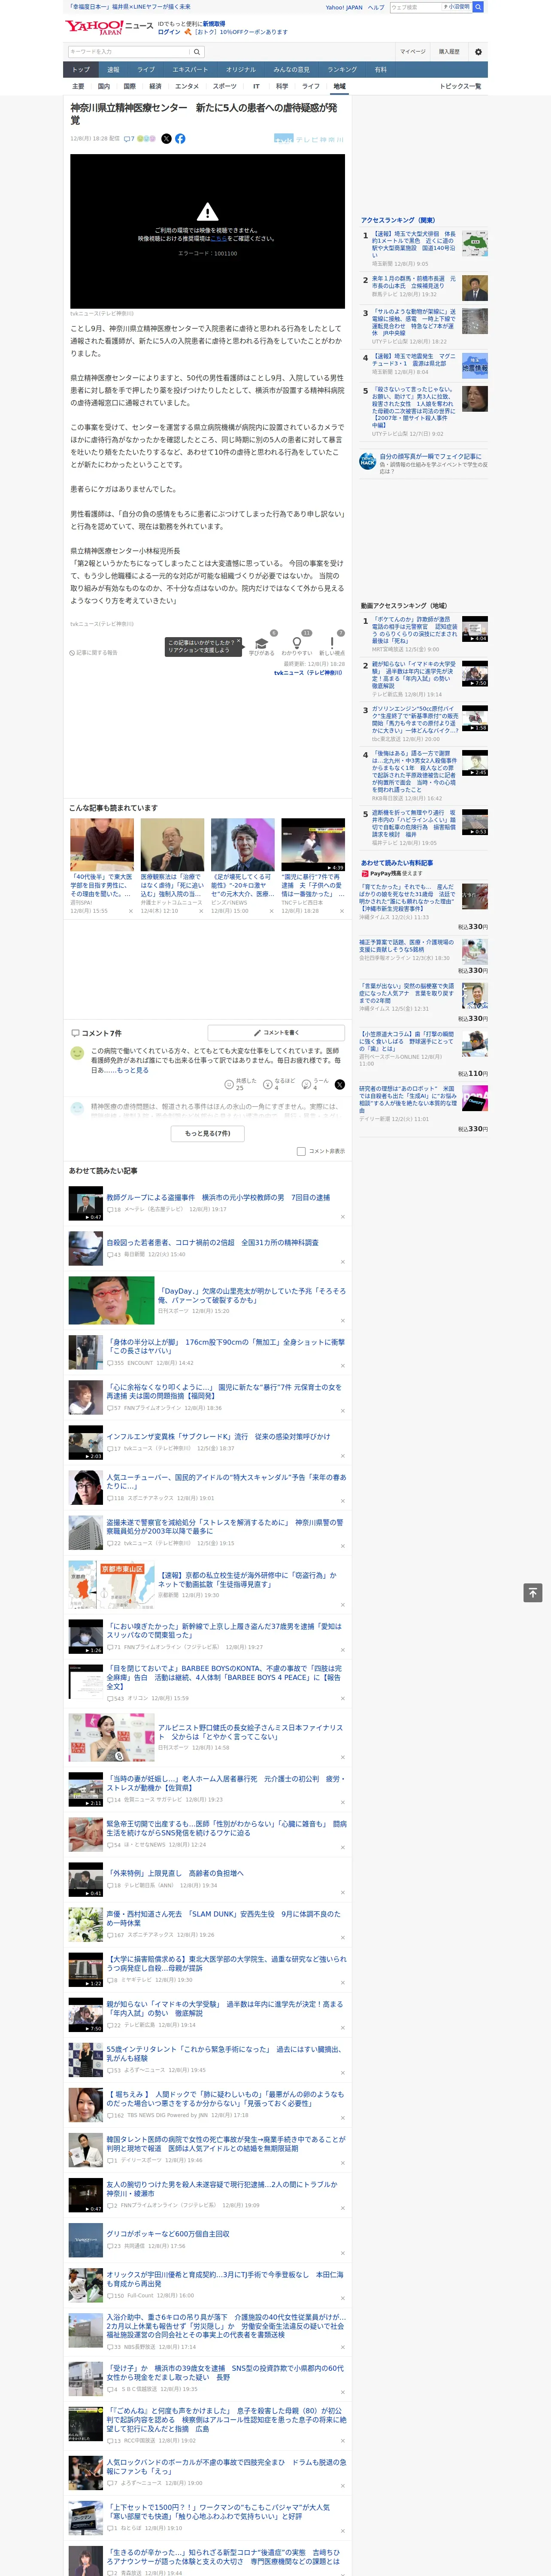This screenshot has width=551, height=2576.
Task: Click the なるほど reaction on first comment
Action: coord(268,1084)
